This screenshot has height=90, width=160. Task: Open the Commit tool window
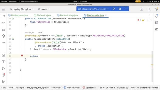(x=3, y=23)
